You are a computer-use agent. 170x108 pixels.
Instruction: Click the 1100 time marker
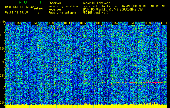pos(164,23)
